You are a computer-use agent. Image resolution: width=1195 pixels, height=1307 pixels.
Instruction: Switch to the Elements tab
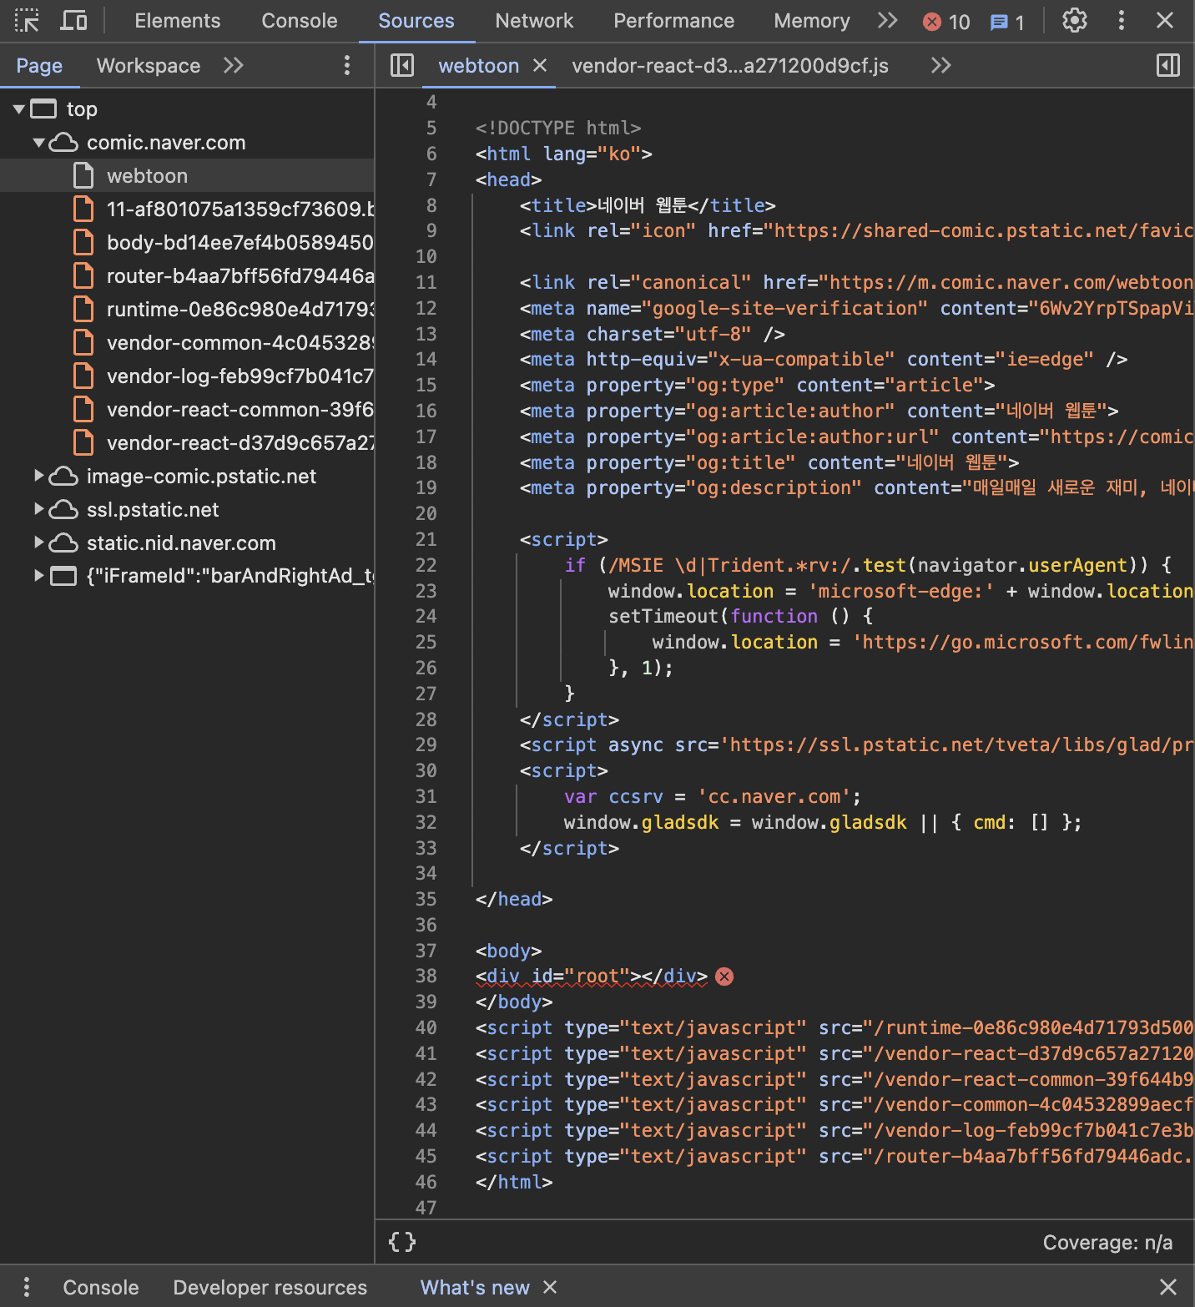coord(178,21)
